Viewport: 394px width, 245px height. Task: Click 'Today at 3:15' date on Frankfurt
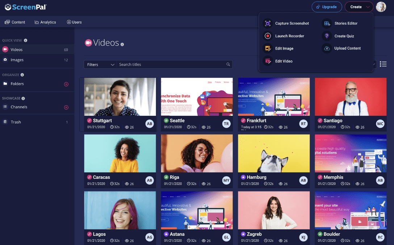pyautogui.click(x=251, y=127)
